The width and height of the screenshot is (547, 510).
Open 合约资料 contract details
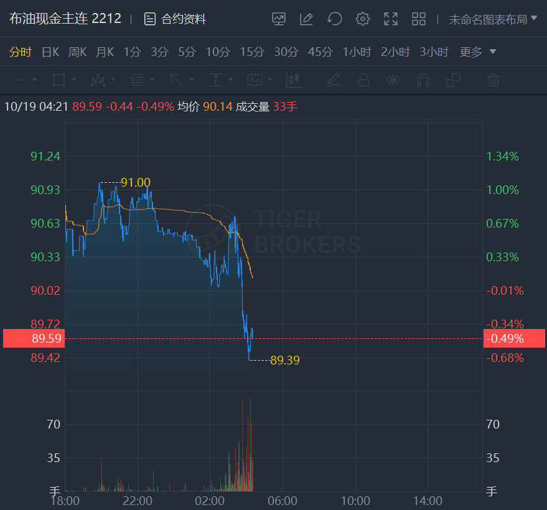175,19
